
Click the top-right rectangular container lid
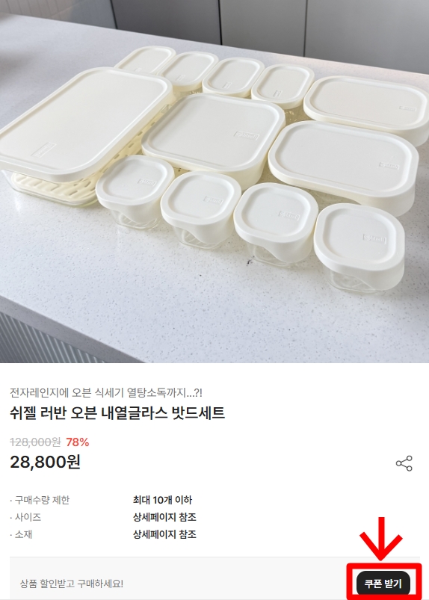(x=368, y=107)
